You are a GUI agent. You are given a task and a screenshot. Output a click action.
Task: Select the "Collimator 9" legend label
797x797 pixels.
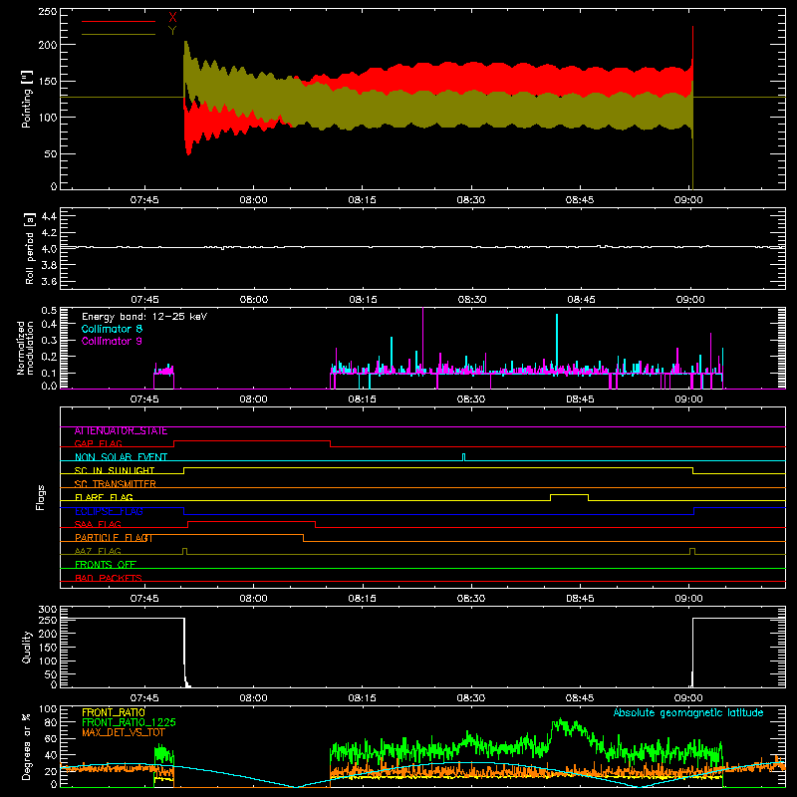coord(112,341)
